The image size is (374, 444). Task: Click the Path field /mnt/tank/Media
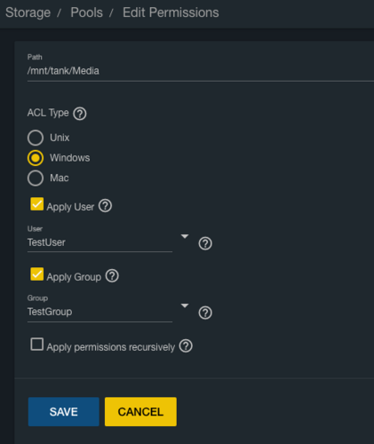201,71
